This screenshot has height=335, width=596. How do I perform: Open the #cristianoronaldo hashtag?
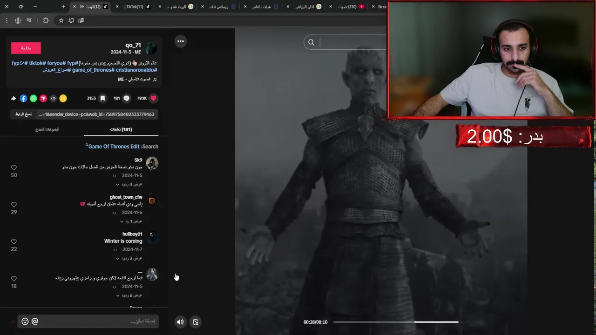pyautogui.click(x=136, y=70)
